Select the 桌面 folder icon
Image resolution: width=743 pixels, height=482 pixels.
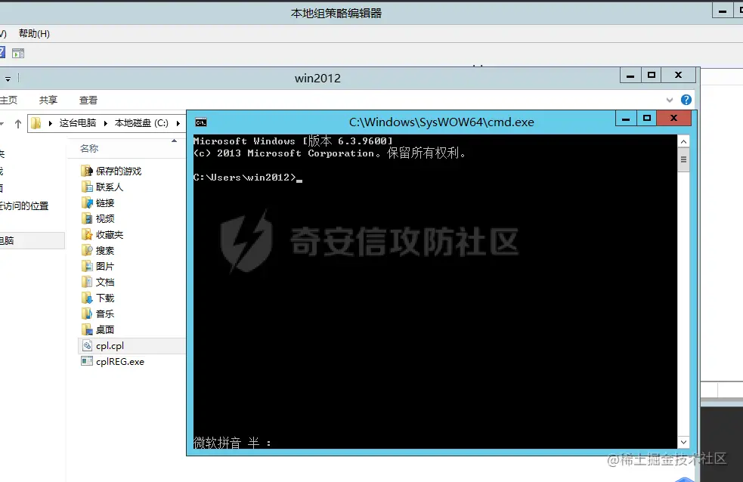click(87, 329)
